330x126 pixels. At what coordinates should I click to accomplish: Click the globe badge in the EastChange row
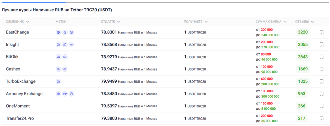[x=58, y=32]
